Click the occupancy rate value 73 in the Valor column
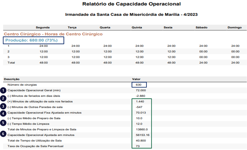 click(x=138, y=146)
